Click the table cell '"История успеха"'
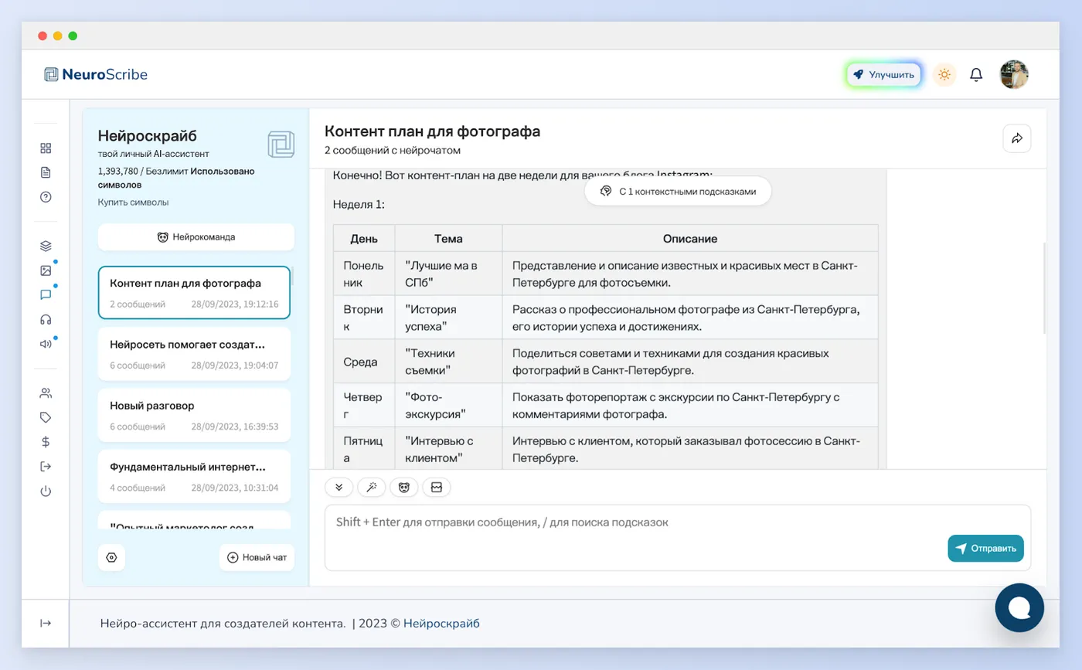Screen dimensions: 1082x670 (448, 318)
